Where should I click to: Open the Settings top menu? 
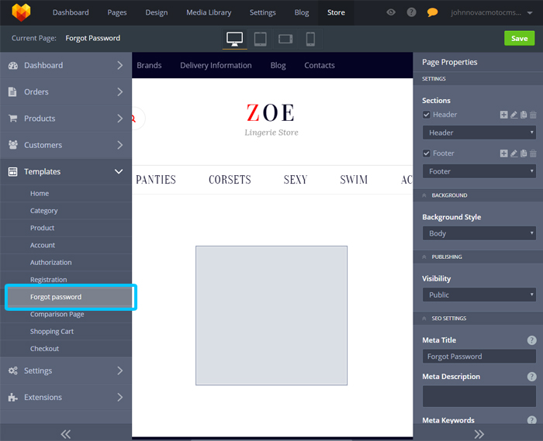pyautogui.click(x=263, y=12)
